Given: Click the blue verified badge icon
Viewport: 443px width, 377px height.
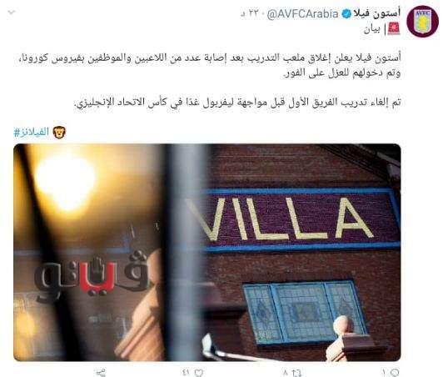Looking at the screenshot, I should 346,13.
